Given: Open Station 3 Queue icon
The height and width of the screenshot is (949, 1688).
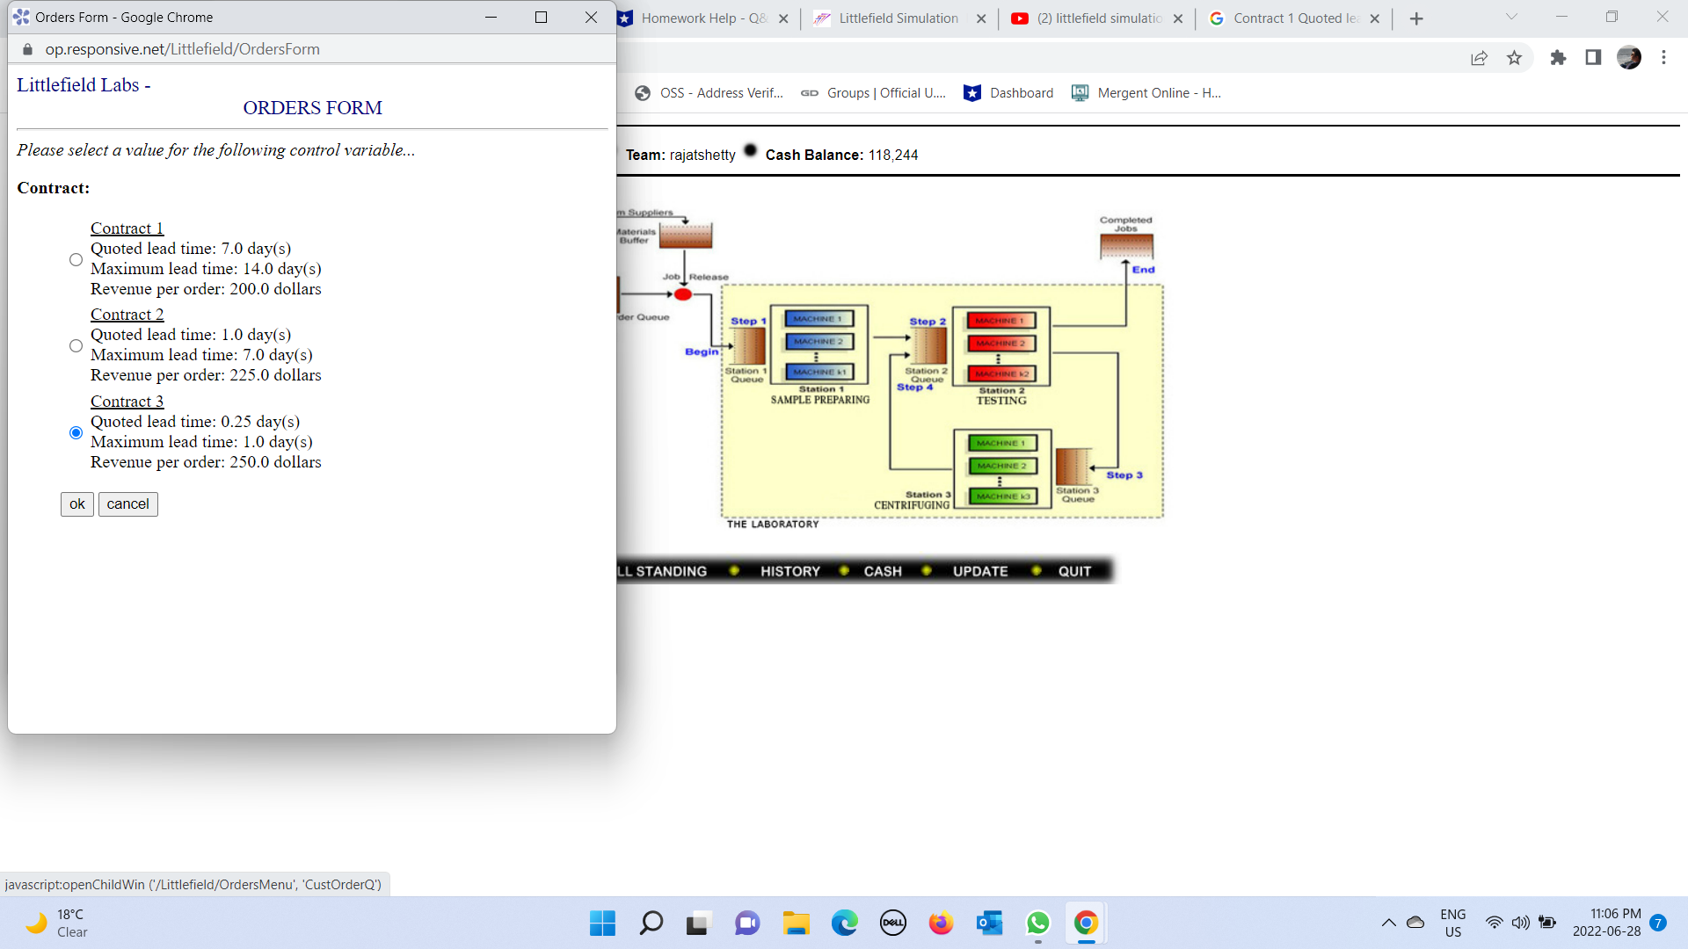Looking at the screenshot, I should (x=1073, y=467).
